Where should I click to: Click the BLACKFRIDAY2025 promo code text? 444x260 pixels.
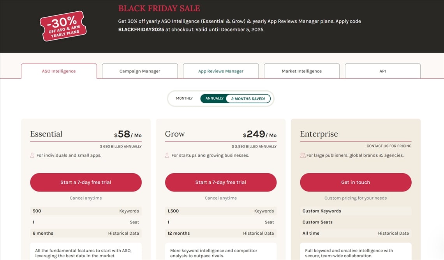pyautogui.click(x=141, y=29)
